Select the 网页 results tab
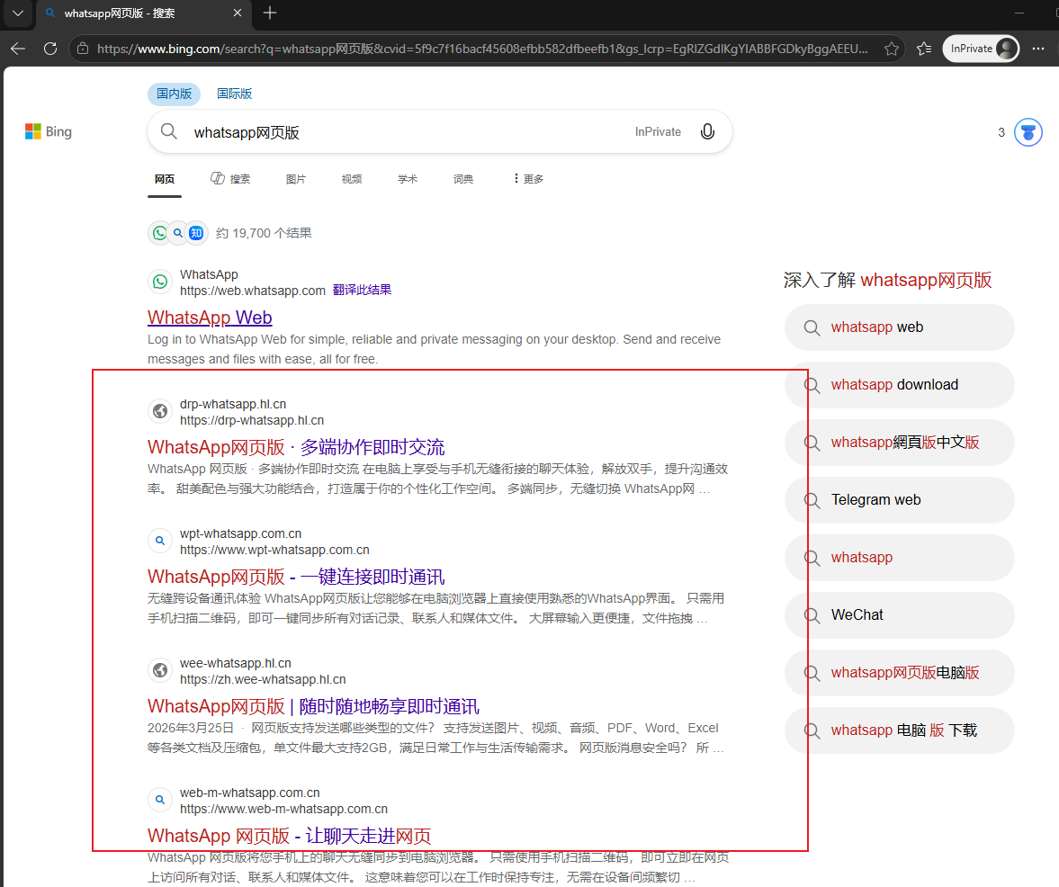 [x=164, y=179]
